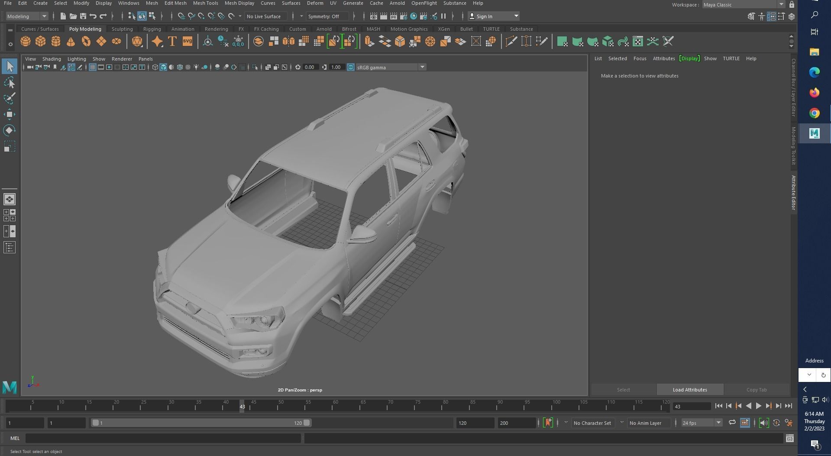
Task: Go to start of playback range
Action: click(719, 406)
